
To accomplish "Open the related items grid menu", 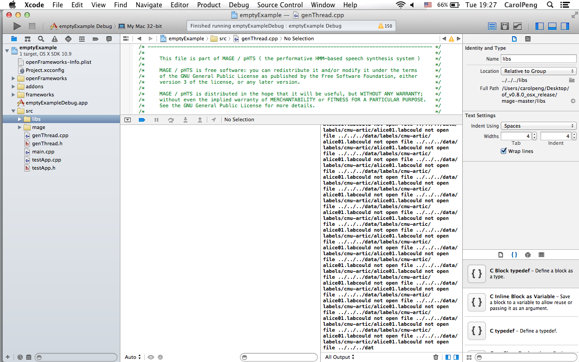I will 127,39.
